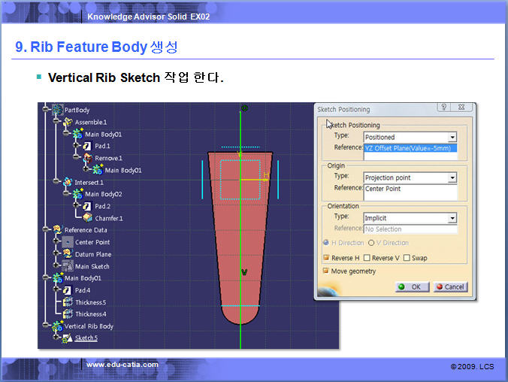Click the Origin Reference field Center Point
Image resolution: width=508 pixels, height=382 pixels.
coord(410,189)
